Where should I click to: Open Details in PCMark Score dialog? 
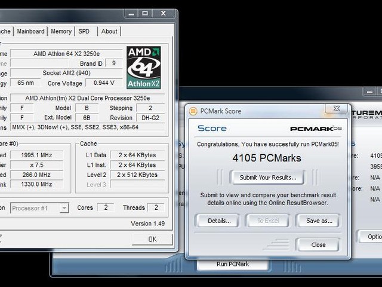(218, 221)
